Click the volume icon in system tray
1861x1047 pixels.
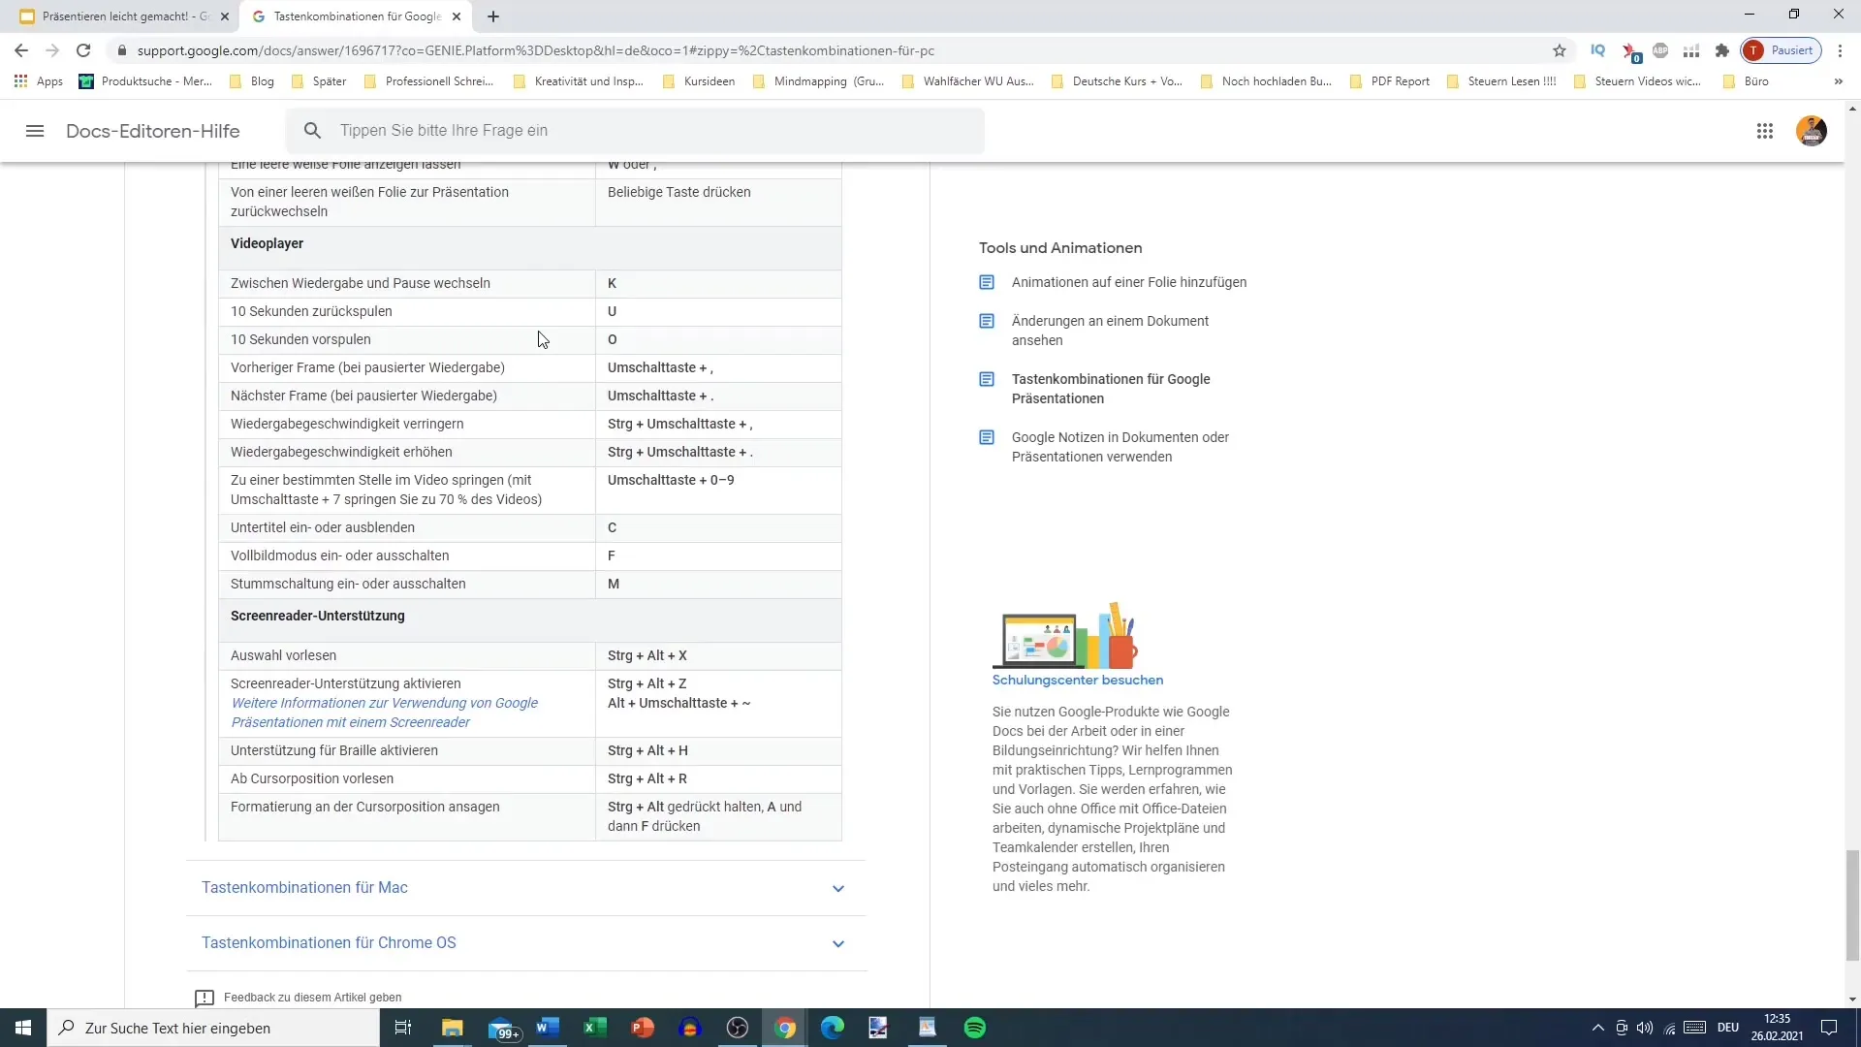[x=1645, y=1028]
